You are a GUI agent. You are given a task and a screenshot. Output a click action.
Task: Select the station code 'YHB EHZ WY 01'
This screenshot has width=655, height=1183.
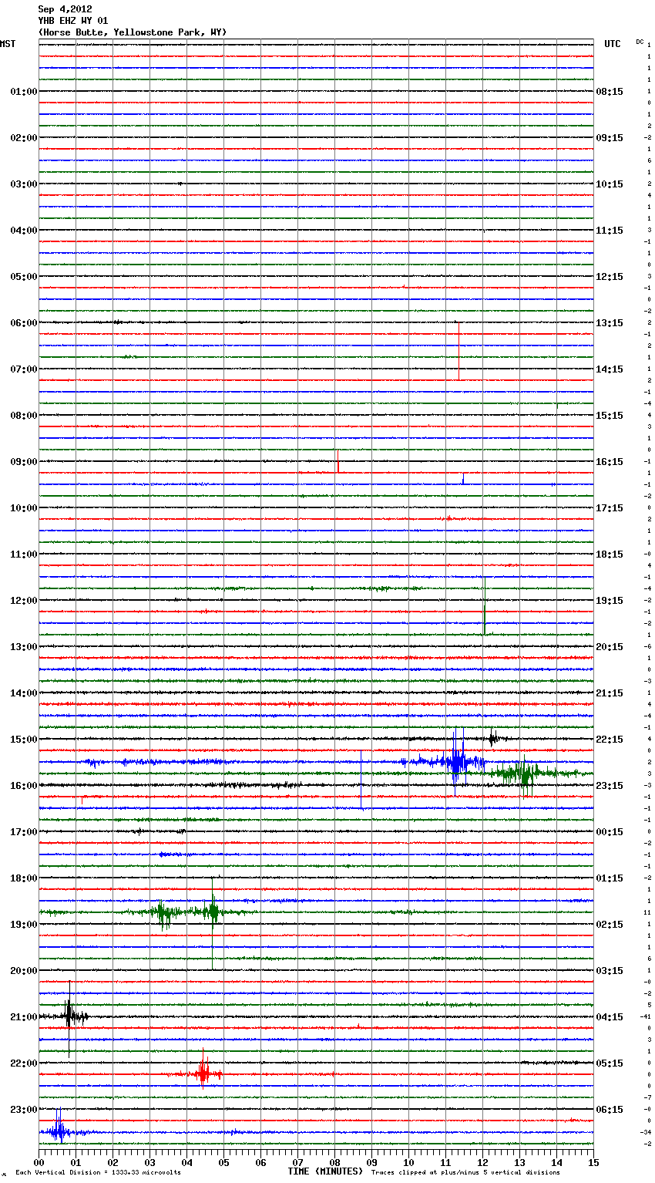(72, 21)
